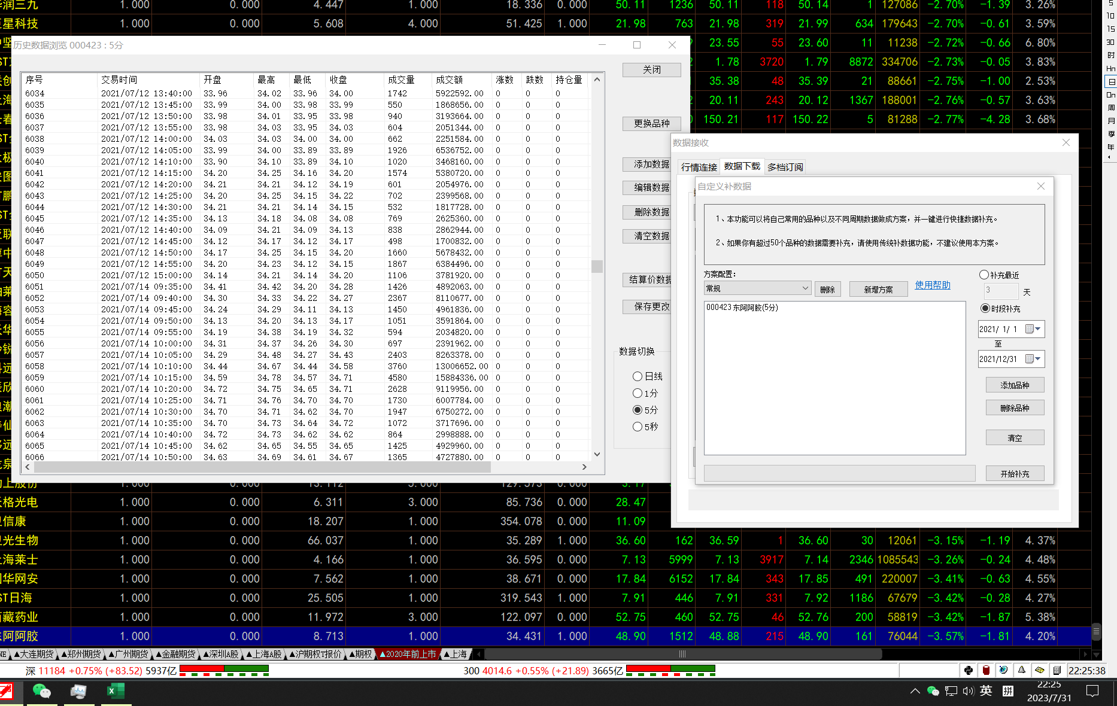This screenshot has width=1117, height=706.
Task: Click the tab strip left scroll arrow
Action: [x=478, y=654]
